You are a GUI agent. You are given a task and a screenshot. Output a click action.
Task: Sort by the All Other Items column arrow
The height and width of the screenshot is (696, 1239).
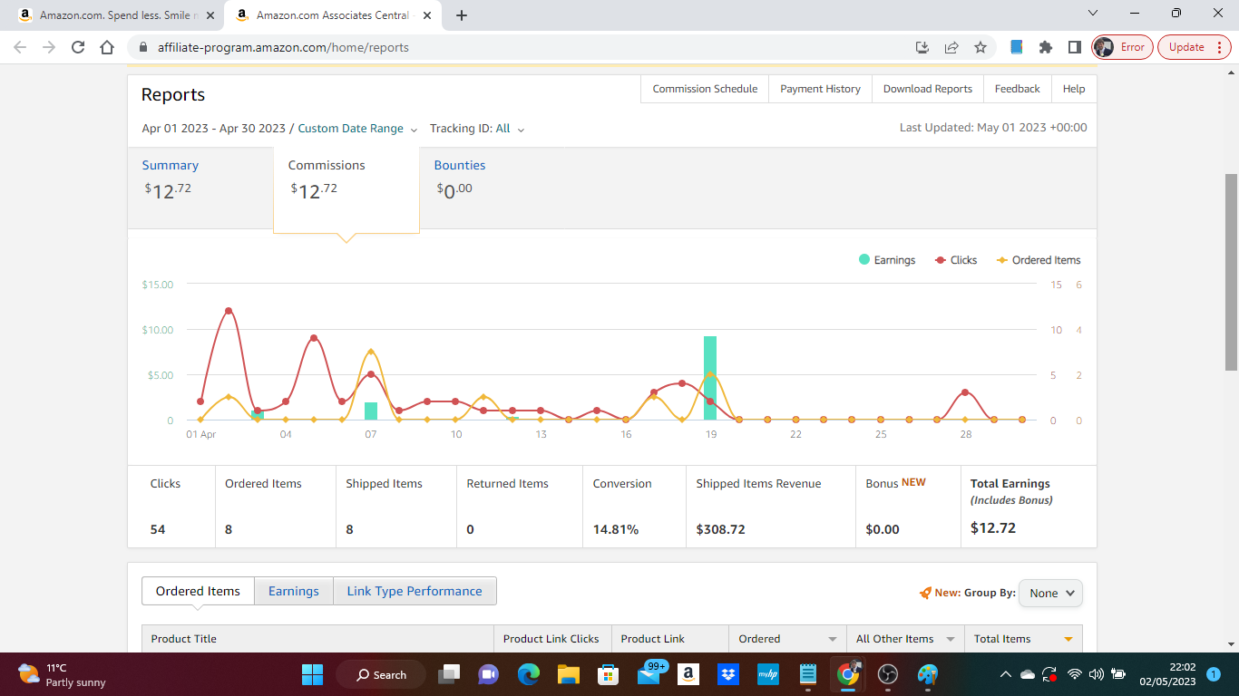pos(951,639)
